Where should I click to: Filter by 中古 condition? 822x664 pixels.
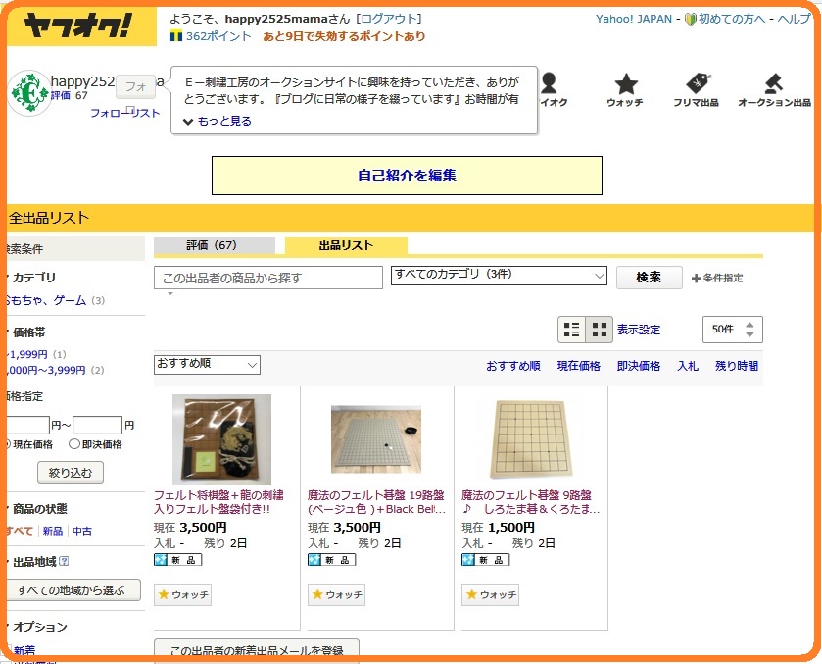click(x=81, y=531)
